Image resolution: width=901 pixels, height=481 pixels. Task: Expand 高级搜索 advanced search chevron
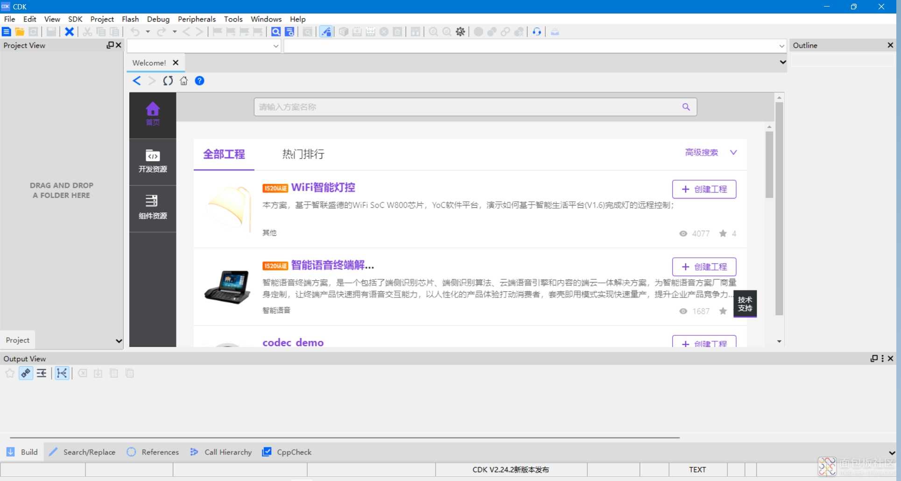pyautogui.click(x=733, y=153)
